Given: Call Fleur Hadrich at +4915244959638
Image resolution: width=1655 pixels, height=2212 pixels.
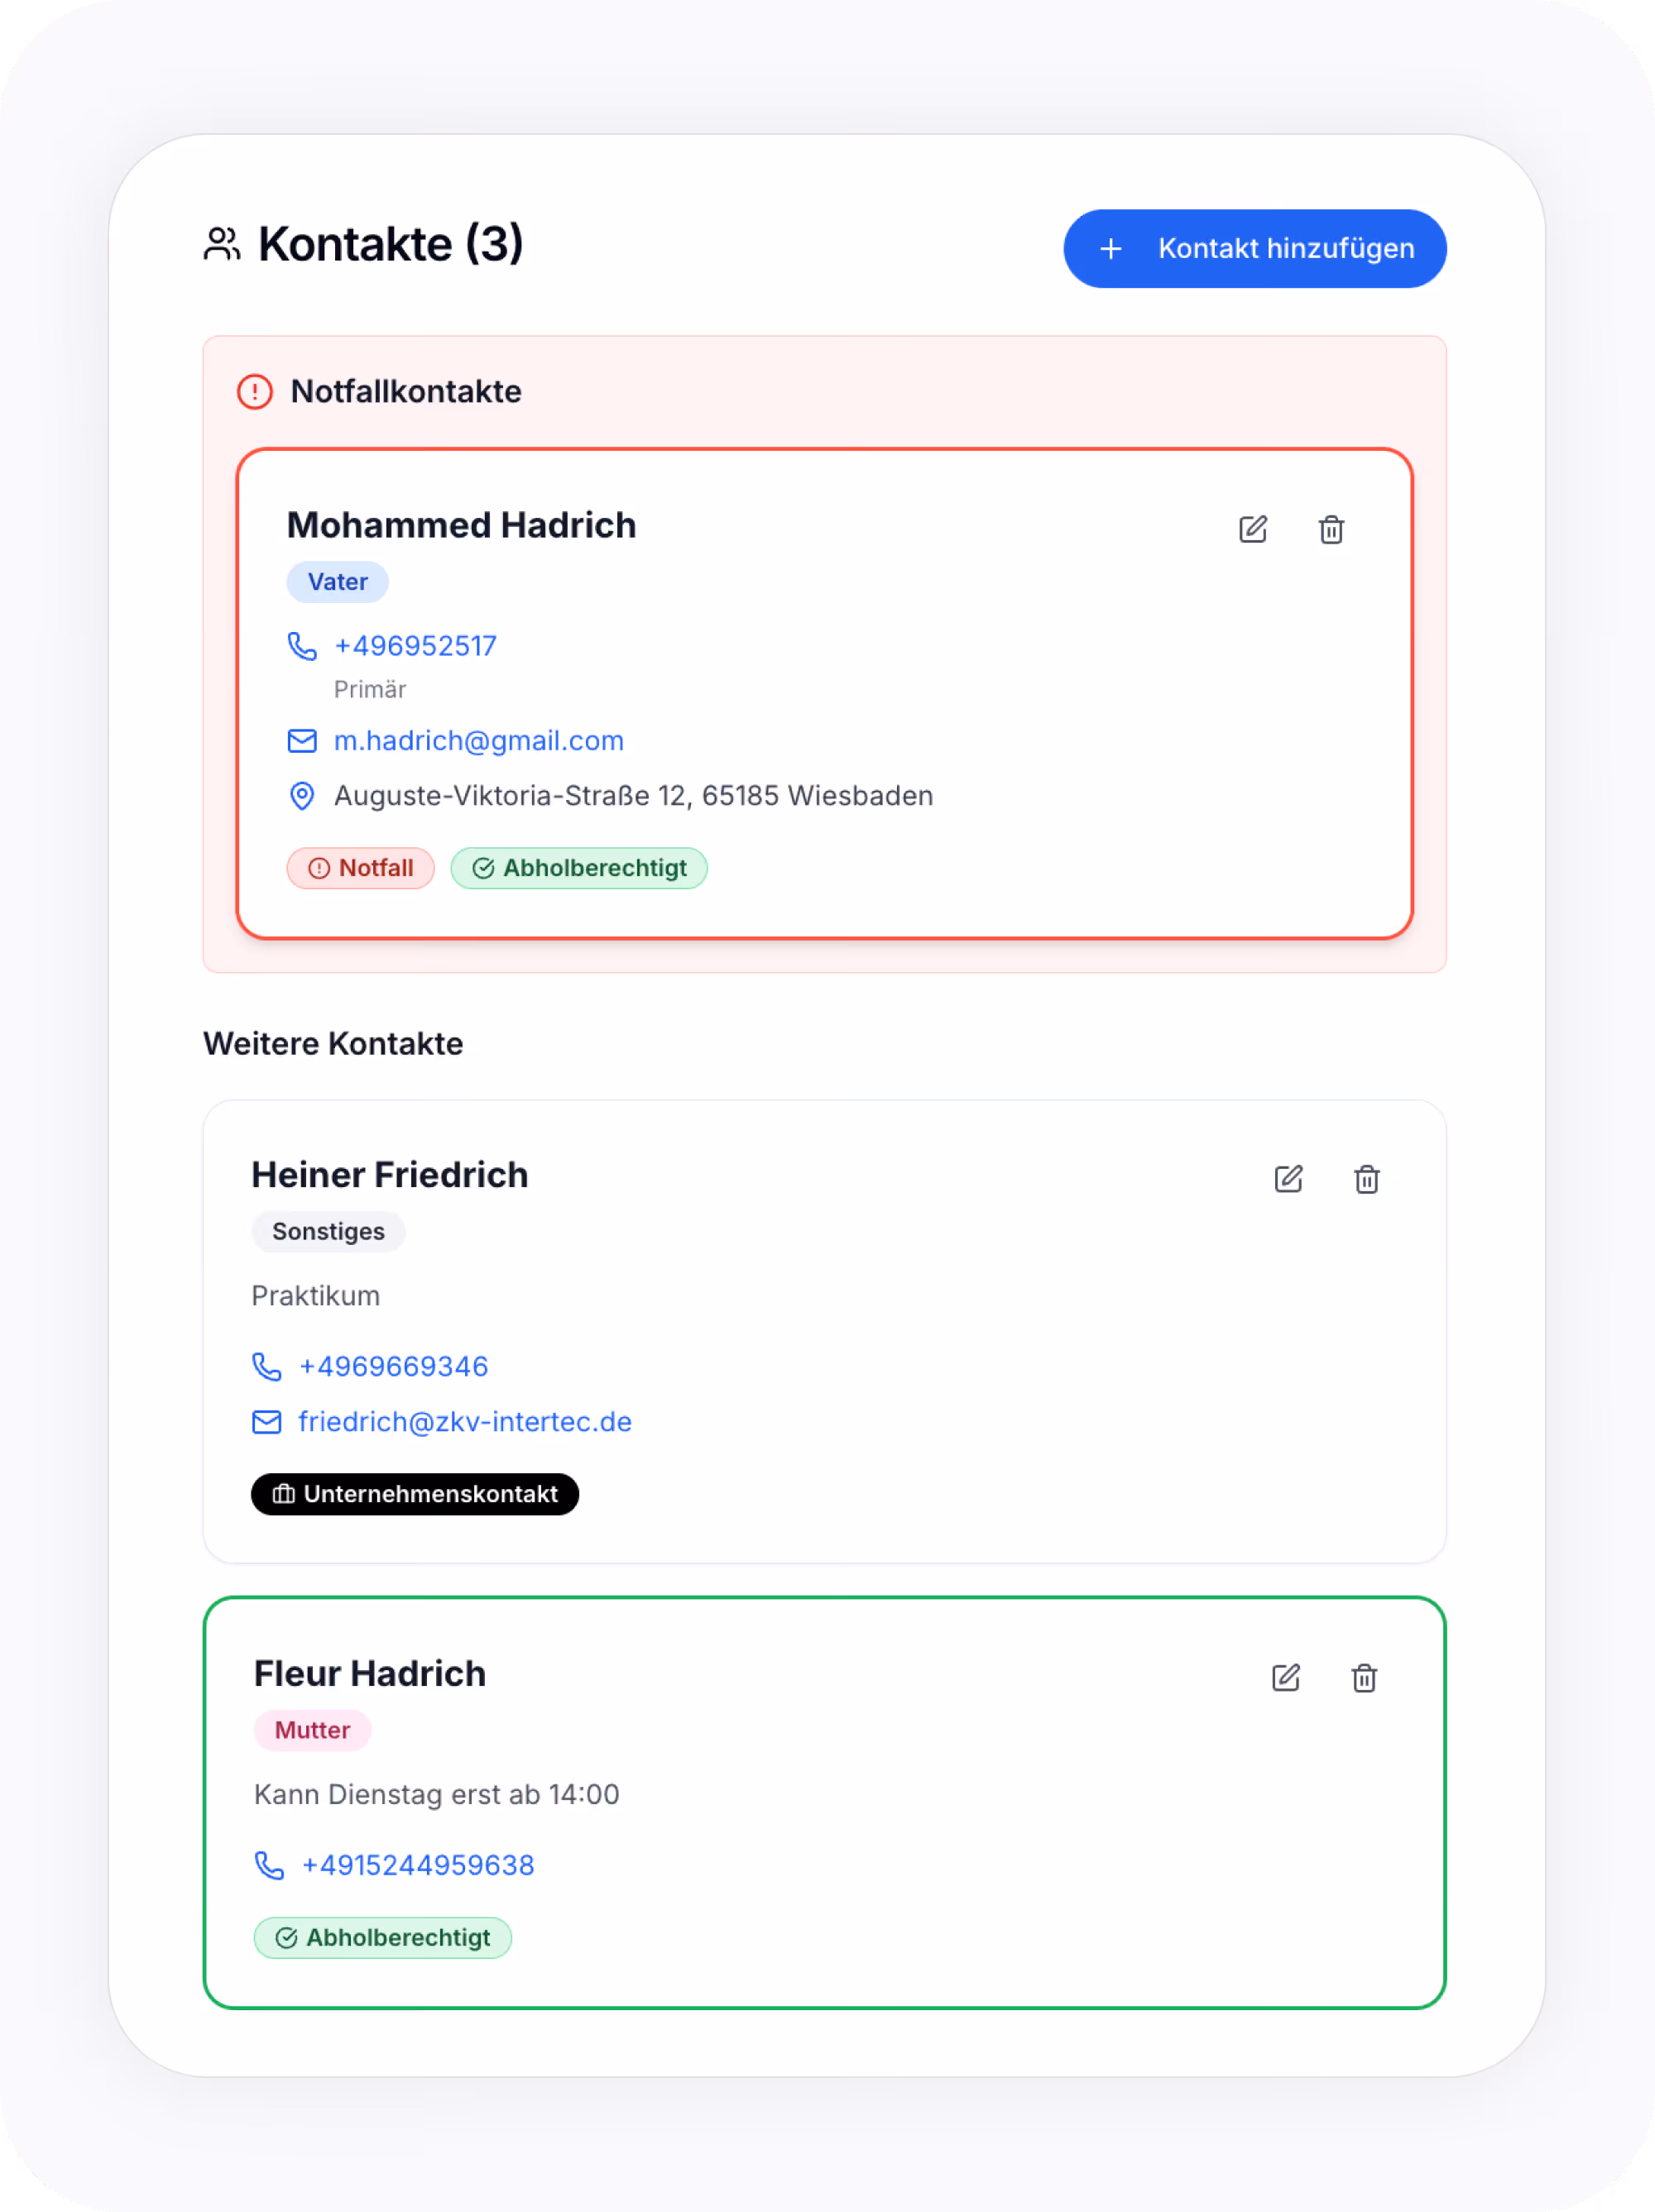Looking at the screenshot, I should 418,1865.
